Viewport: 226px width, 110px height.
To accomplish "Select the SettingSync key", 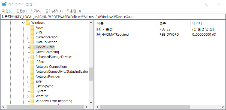I will point(44,86).
